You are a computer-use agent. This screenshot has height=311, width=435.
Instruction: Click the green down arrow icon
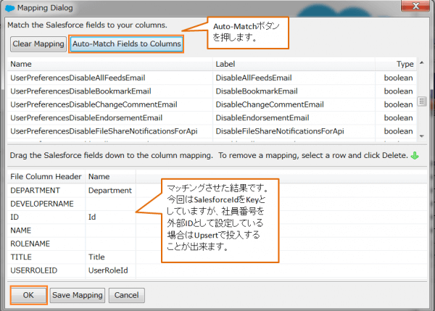(x=415, y=156)
